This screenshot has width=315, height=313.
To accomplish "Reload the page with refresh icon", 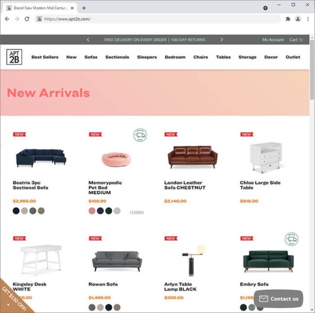I will click(27, 19).
